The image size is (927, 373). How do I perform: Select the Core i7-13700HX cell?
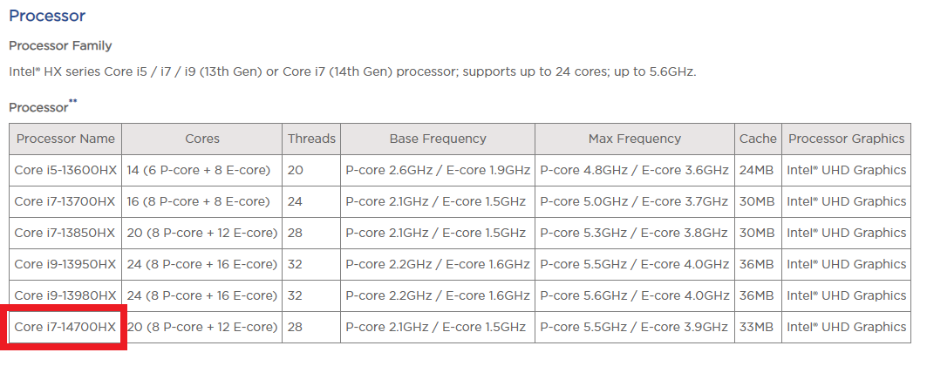point(65,201)
